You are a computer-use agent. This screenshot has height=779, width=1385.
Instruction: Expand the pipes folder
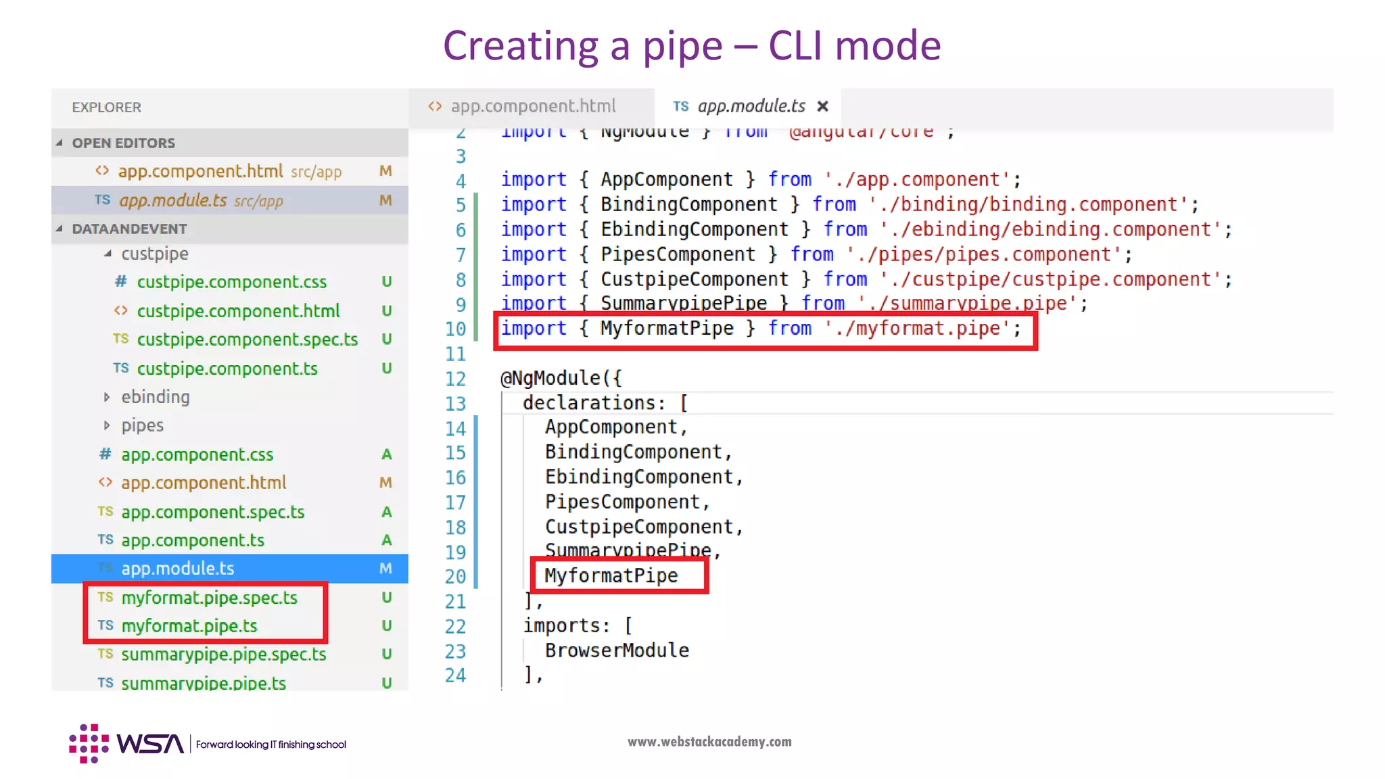107,425
